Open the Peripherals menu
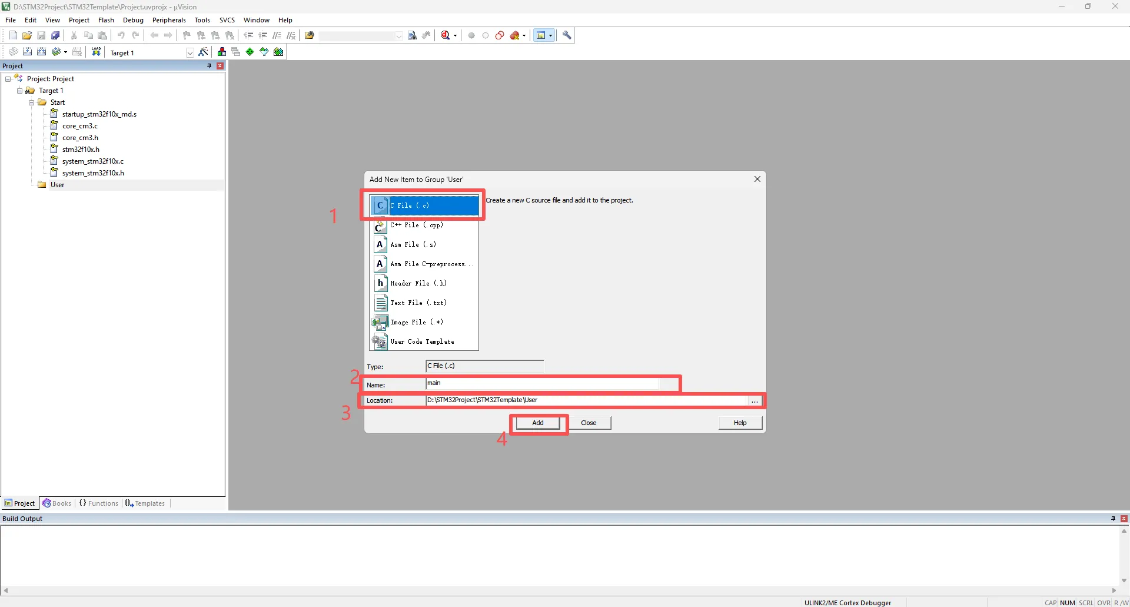 169,20
